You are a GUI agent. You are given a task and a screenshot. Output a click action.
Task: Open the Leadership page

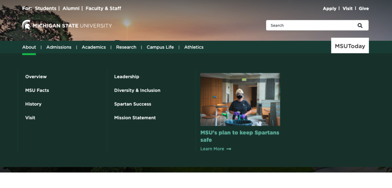(x=127, y=77)
